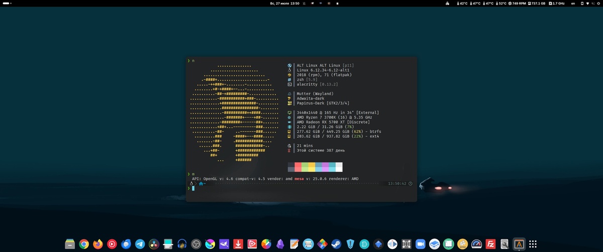The height and width of the screenshot is (252, 603).
Task: Click the 'API: OpenGL v: 4.6' output line
Action: [x=275, y=179]
